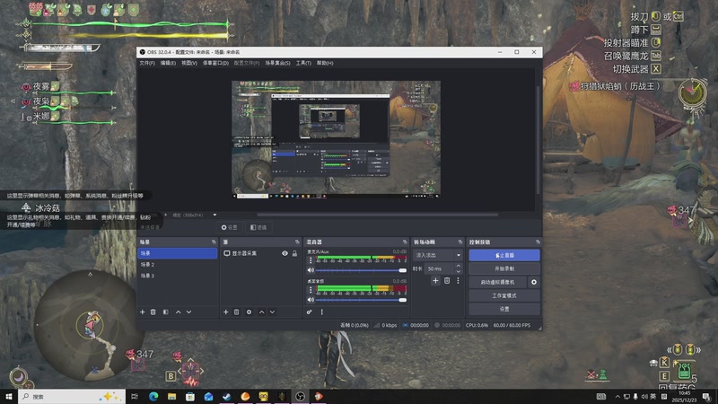
Task: Add a transition with the plus icon
Action: (435, 281)
